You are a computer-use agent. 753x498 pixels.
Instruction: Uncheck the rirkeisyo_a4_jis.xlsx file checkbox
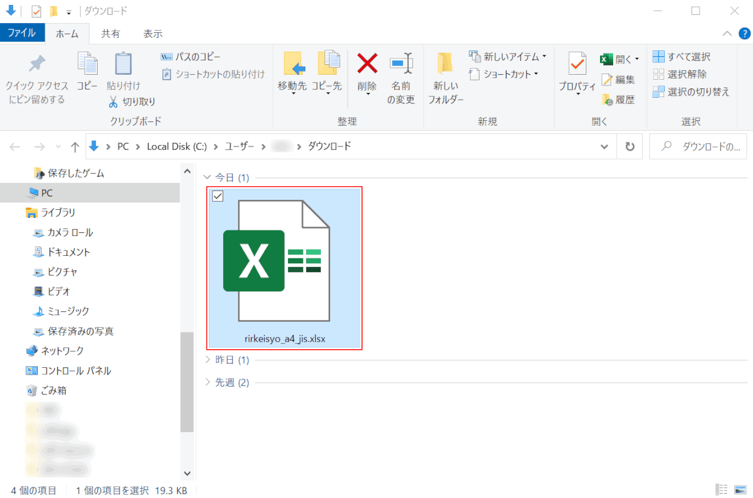[x=218, y=196]
